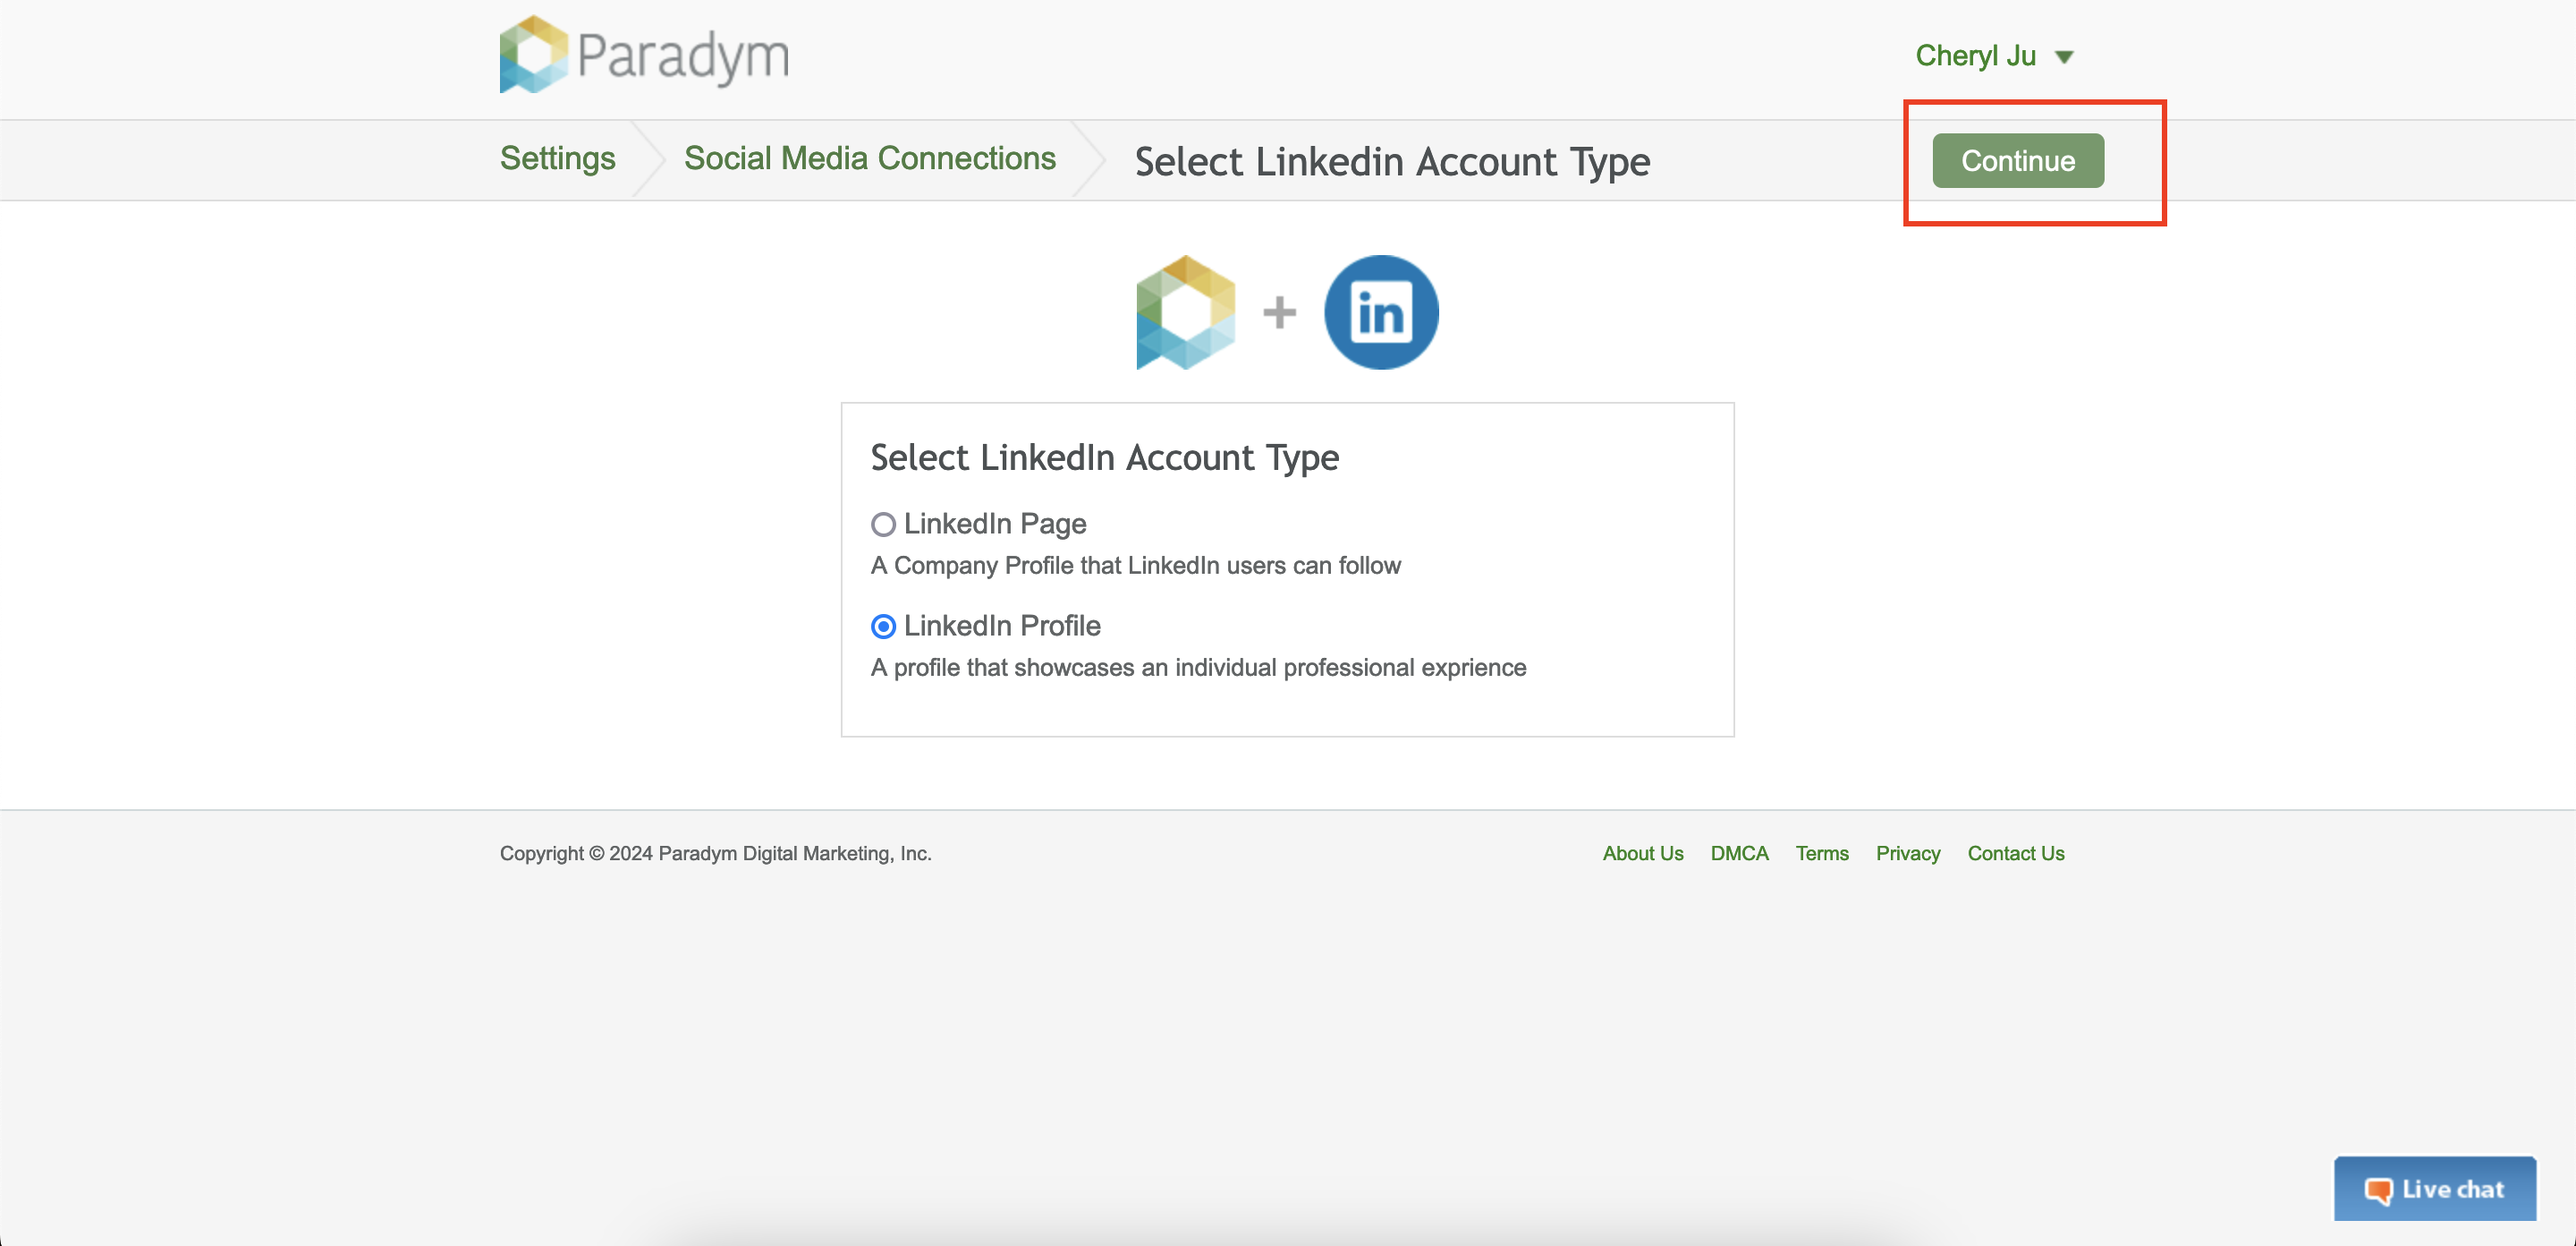Open the Terms footer link
The height and width of the screenshot is (1246, 2576).
(x=1821, y=853)
